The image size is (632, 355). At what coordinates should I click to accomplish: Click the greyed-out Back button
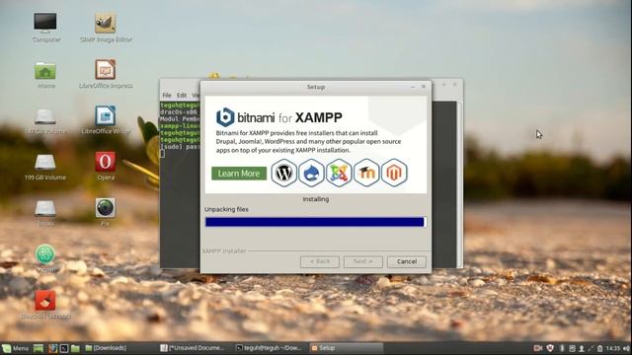(320, 261)
